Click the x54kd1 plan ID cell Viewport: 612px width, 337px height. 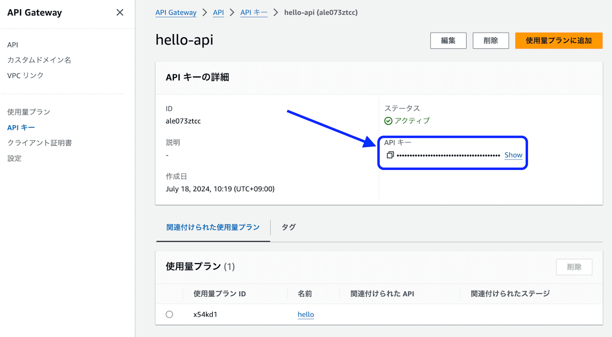pyautogui.click(x=206, y=315)
